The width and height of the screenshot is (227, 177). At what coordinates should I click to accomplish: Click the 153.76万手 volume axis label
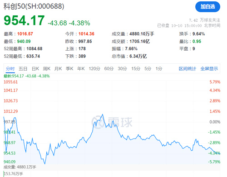point(13,174)
